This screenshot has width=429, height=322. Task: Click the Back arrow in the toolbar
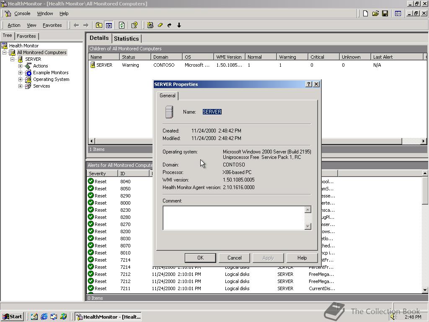pos(76,25)
